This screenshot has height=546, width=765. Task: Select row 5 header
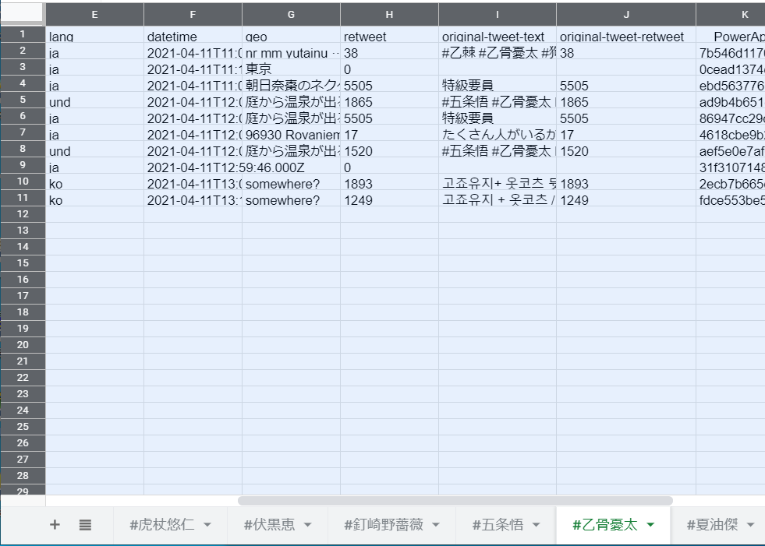point(23,100)
